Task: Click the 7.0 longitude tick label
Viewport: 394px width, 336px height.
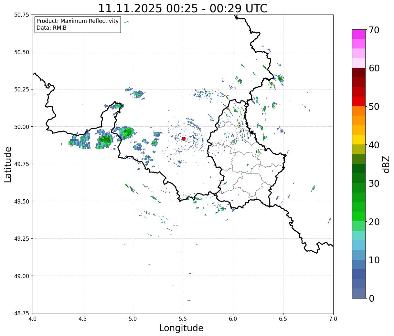Action: coord(333,319)
